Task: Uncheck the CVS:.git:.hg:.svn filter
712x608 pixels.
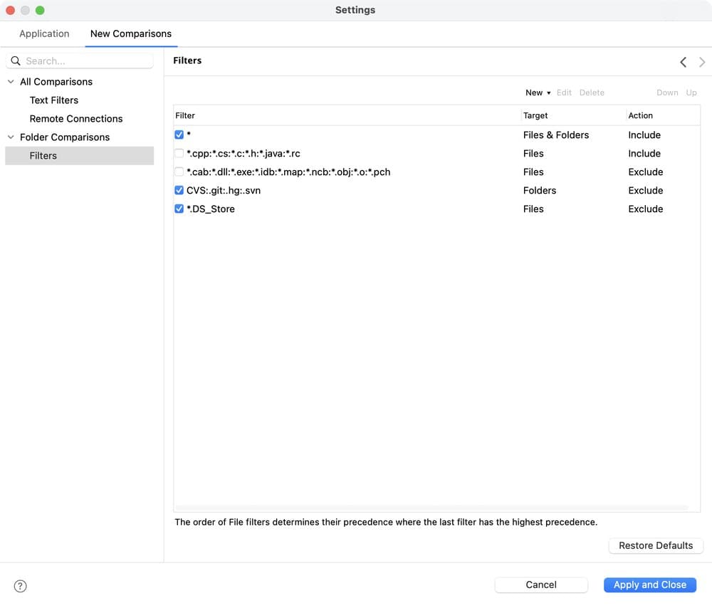Action: 179,190
